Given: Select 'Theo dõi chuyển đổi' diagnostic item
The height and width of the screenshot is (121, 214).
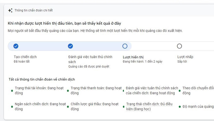Looking at the screenshot, I should point(198,91).
